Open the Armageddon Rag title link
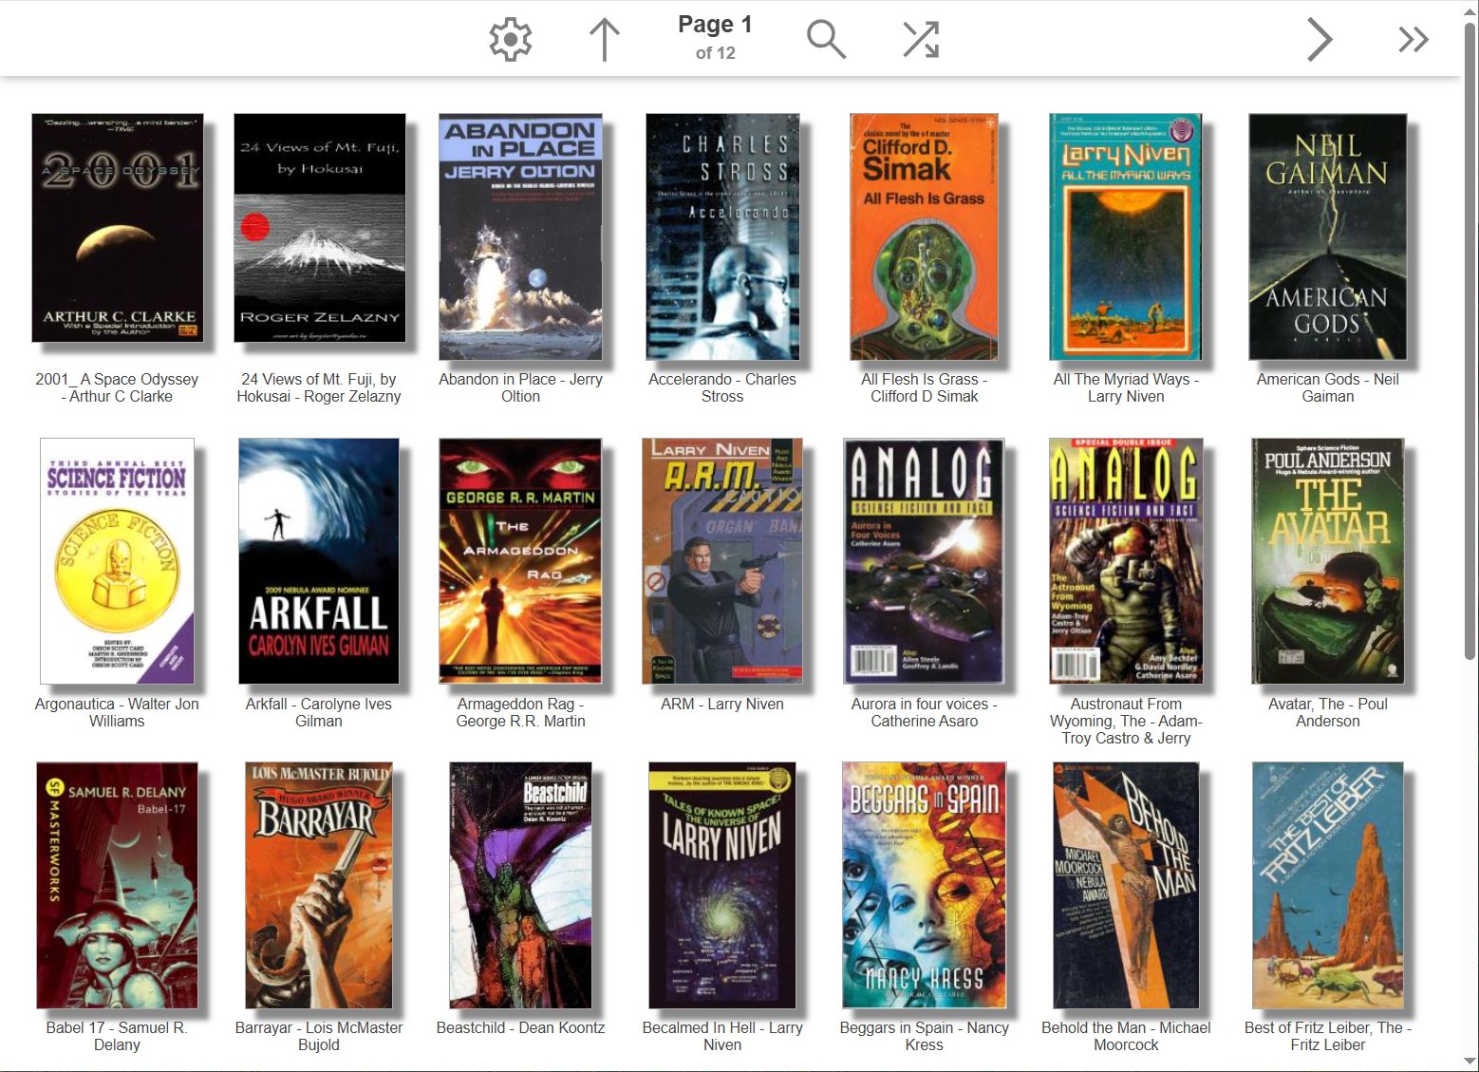Viewport: 1479px width, 1072px height. pos(520,712)
